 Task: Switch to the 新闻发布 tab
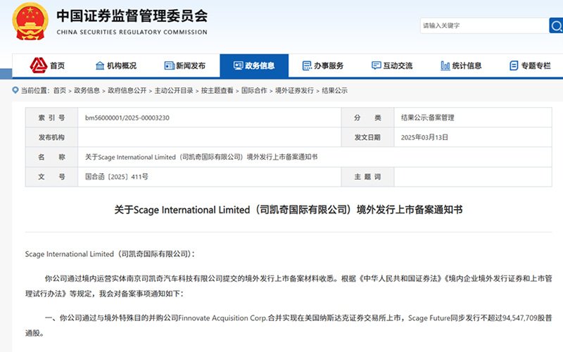pos(185,65)
